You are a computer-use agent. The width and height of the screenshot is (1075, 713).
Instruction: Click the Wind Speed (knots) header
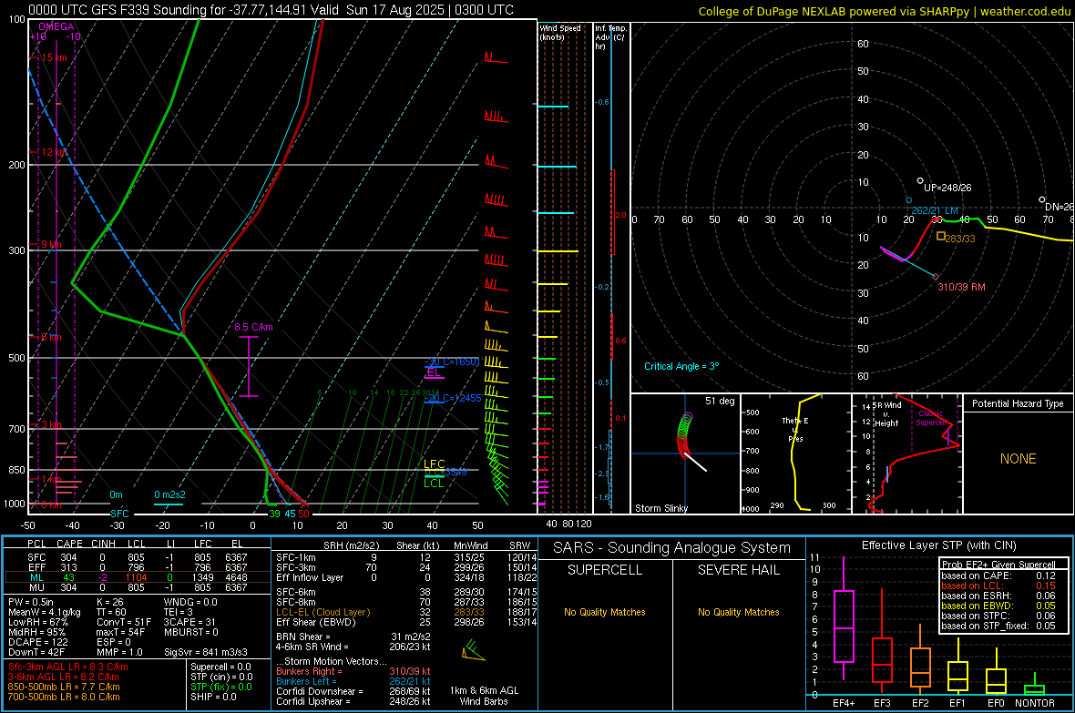(560, 32)
